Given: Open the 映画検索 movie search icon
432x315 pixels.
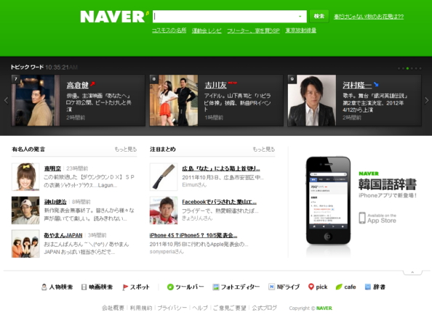Looking at the screenshot, I should point(84,287).
